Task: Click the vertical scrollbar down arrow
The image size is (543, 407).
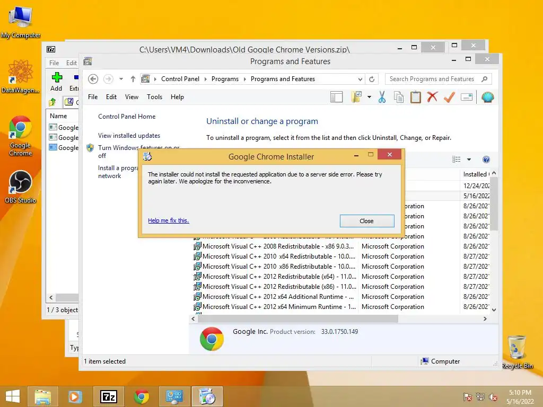Action: point(494,309)
